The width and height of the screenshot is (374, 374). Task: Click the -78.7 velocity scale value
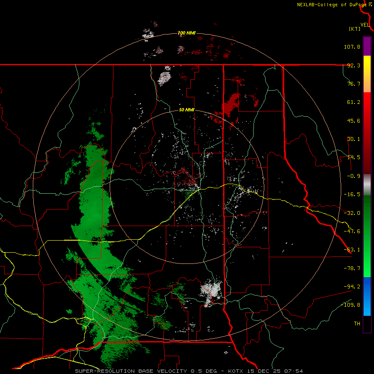(x=352, y=268)
